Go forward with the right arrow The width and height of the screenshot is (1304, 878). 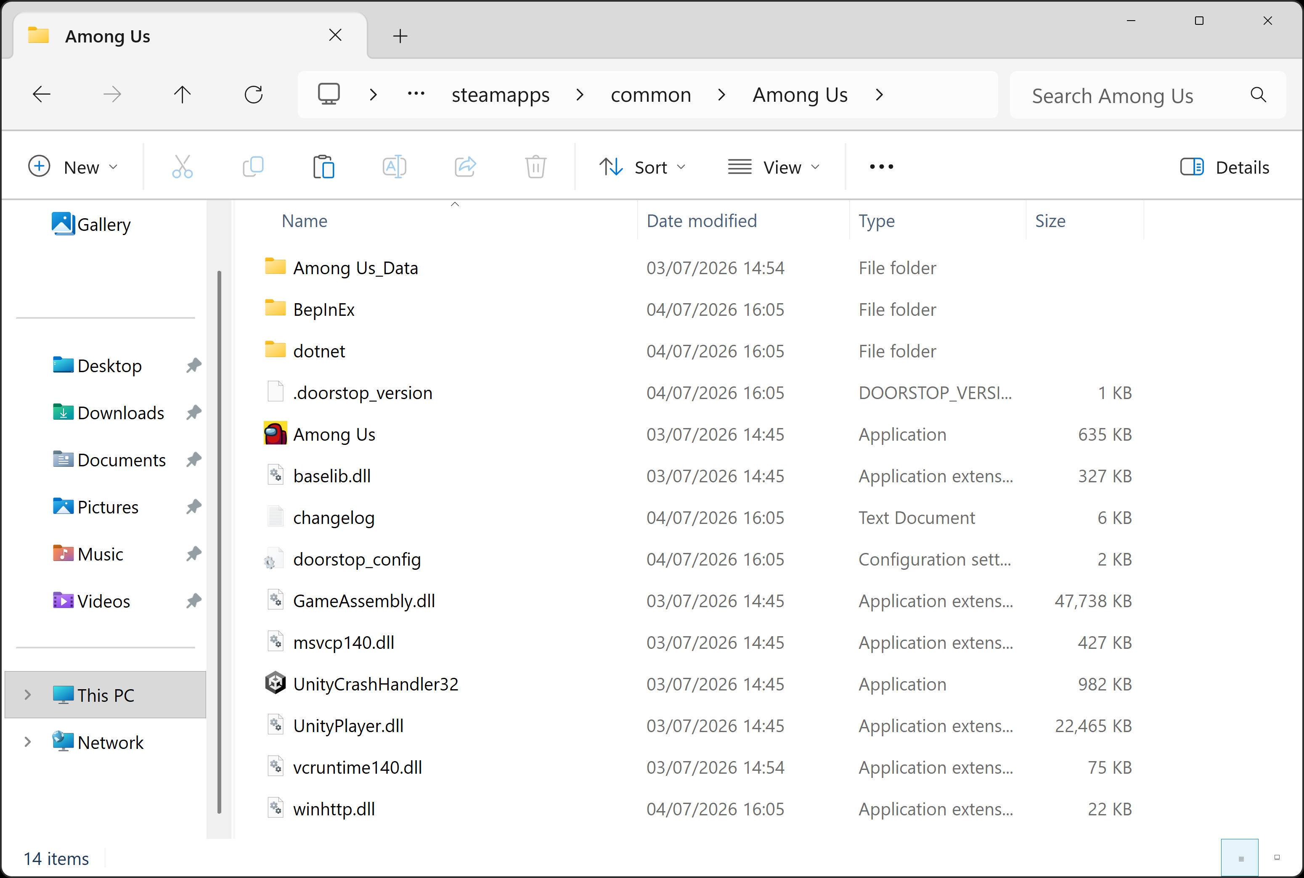[x=112, y=95]
